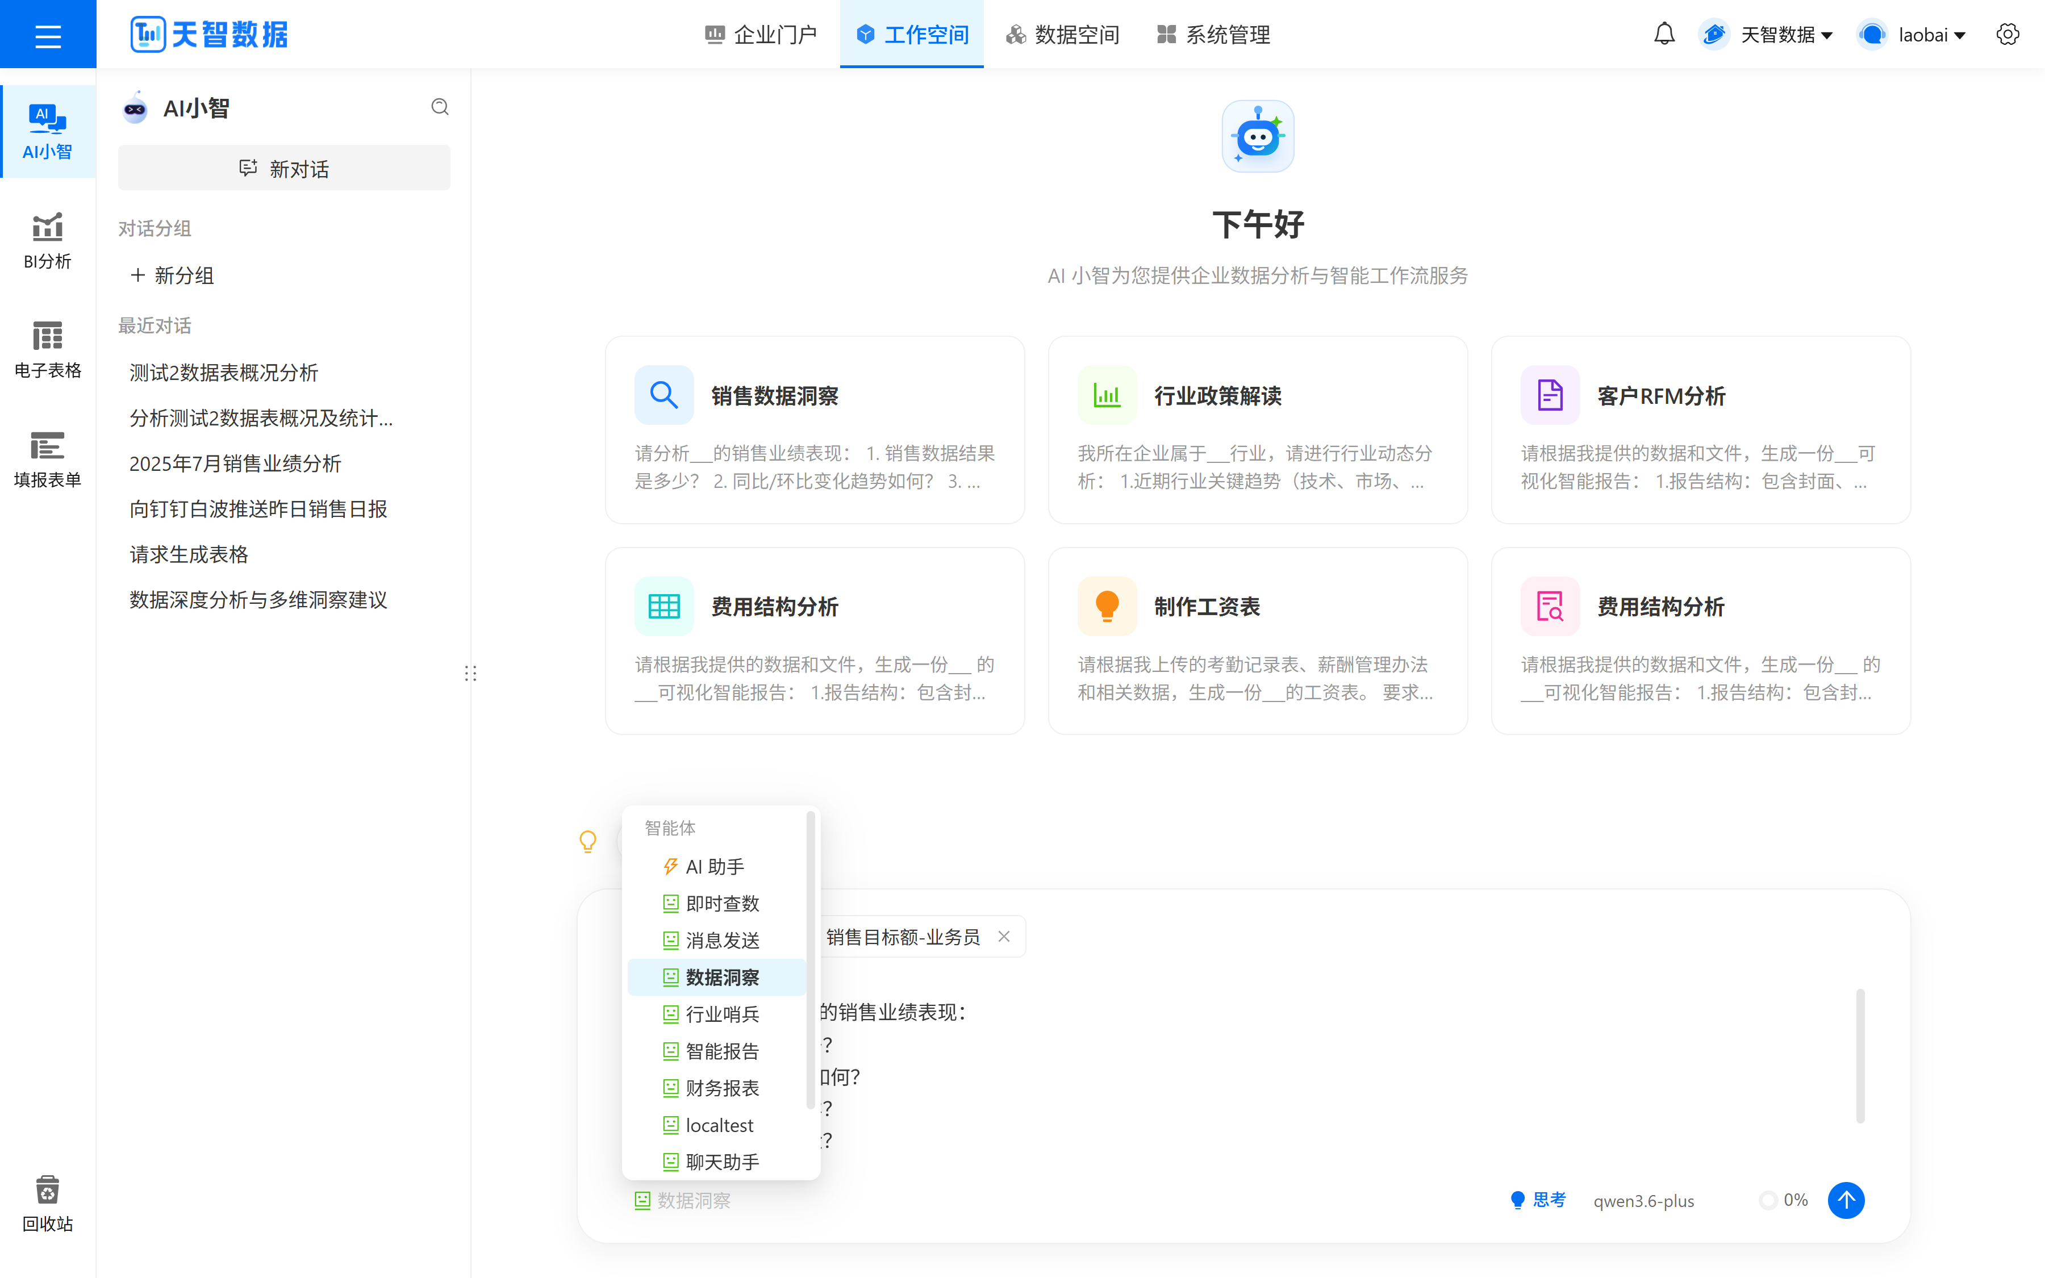Click the pink report icon of 费用结构分析
This screenshot has height=1278, width=2045.
point(1550,606)
